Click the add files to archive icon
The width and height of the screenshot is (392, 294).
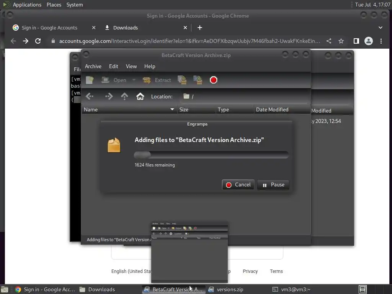coord(182,80)
